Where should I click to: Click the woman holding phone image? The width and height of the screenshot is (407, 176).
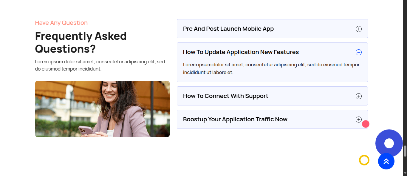click(102, 109)
